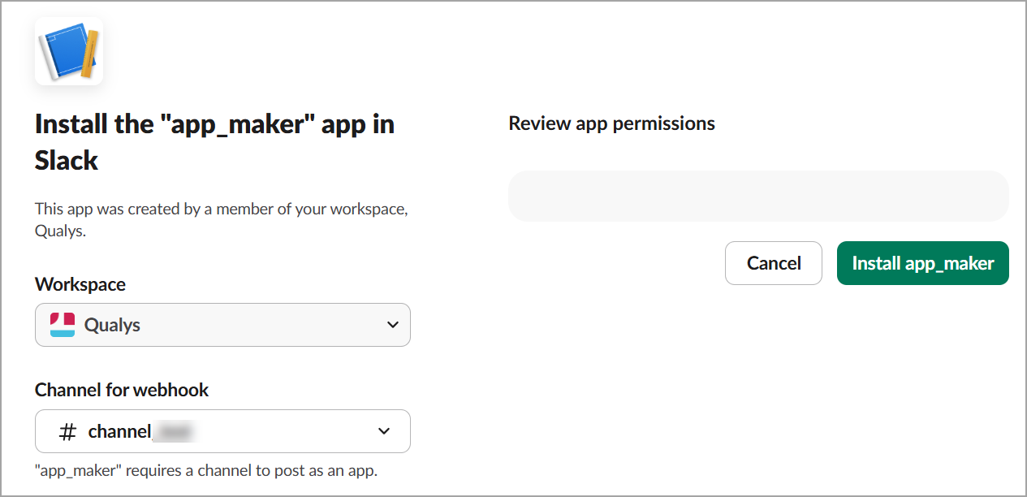Click the Install the "app_maker" app title
The height and width of the screenshot is (497, 1027).
point(214,125)
